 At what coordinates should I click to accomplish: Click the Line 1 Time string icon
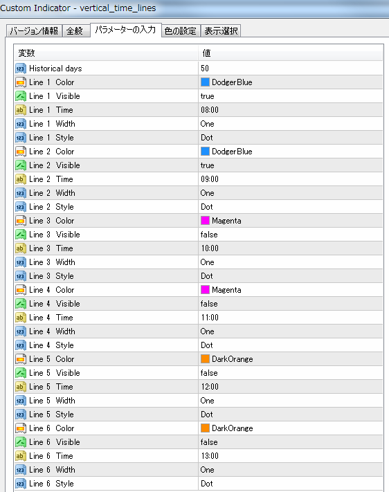[20, 110]
